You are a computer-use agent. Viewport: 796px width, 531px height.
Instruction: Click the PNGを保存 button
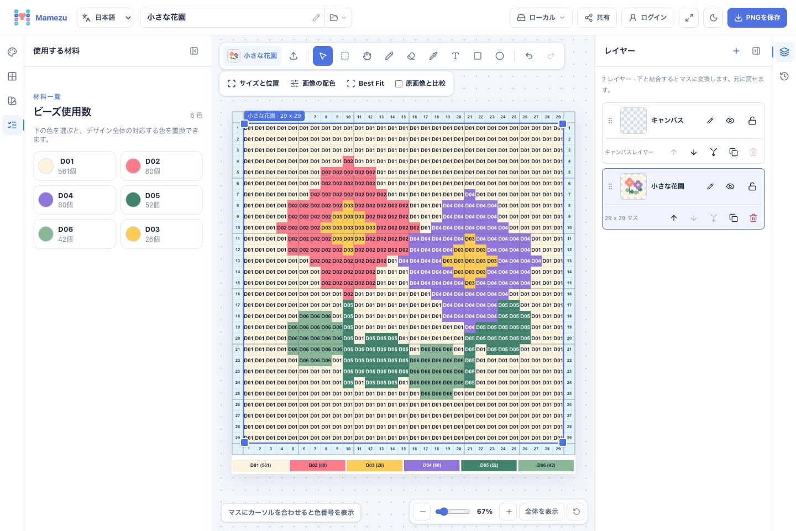757,18
